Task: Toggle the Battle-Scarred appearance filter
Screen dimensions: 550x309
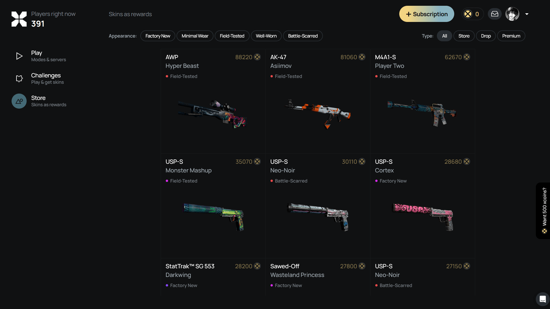Action: point(303,36)
